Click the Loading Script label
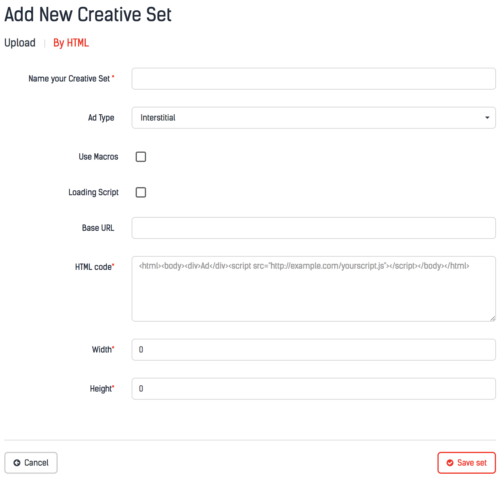Screen dimensions: 502x478 click(x=93, y=192)
